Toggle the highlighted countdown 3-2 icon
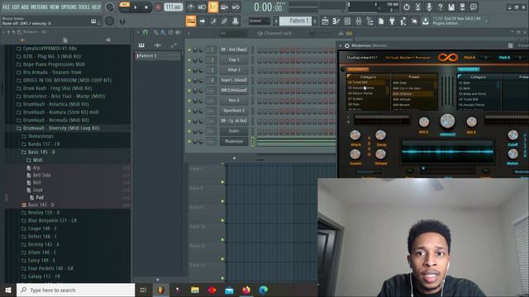Screen dimensions: 529x297 pyautogui.click(x=213, y=7)
